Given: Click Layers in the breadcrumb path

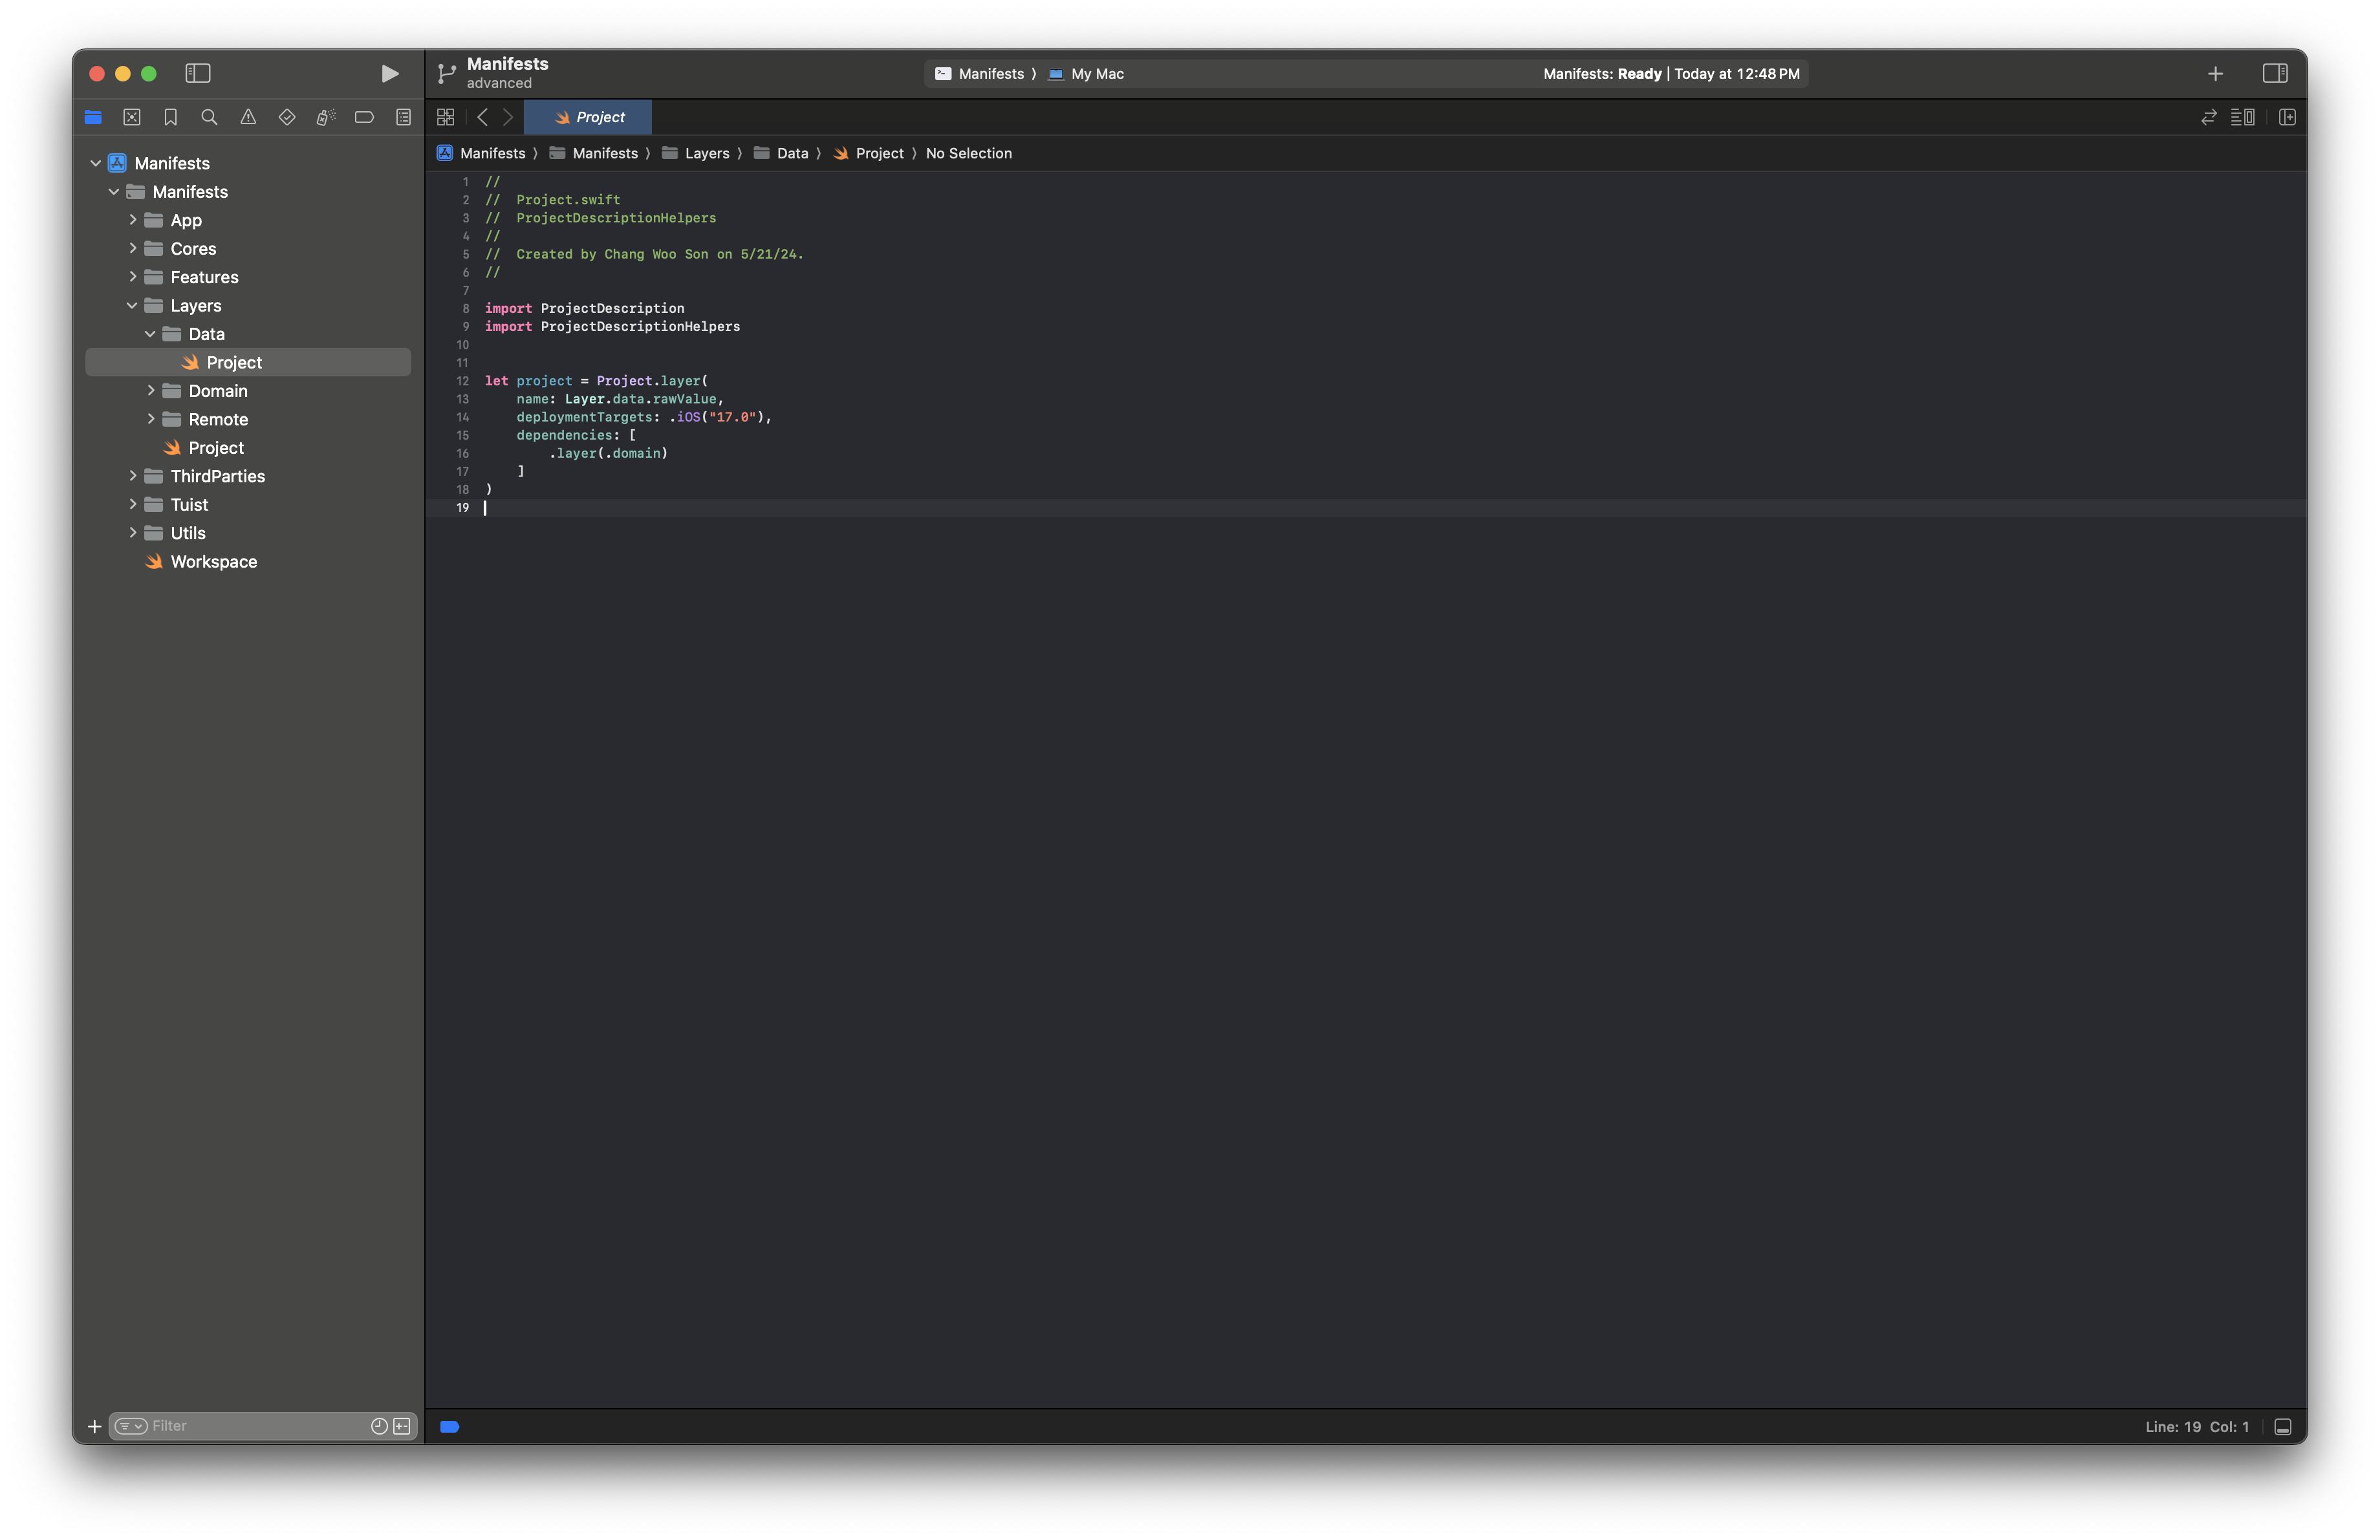Looking at the screenshot, I should (696, 153).
